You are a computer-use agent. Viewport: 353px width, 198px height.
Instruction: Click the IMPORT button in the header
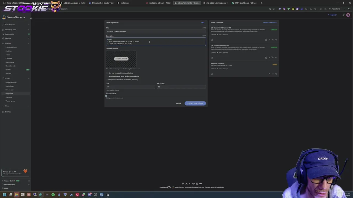(332, 15)
